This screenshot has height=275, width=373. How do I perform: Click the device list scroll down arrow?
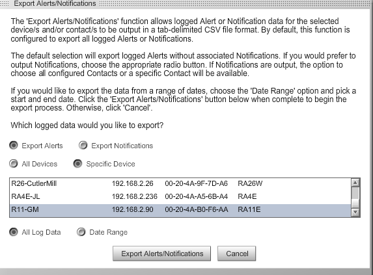click(x=355, y=212)
